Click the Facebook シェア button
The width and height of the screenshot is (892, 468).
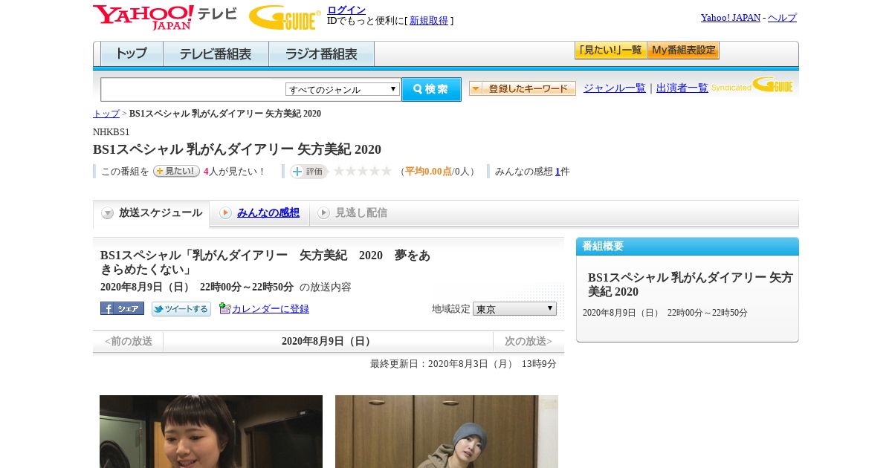coord(122,308)
